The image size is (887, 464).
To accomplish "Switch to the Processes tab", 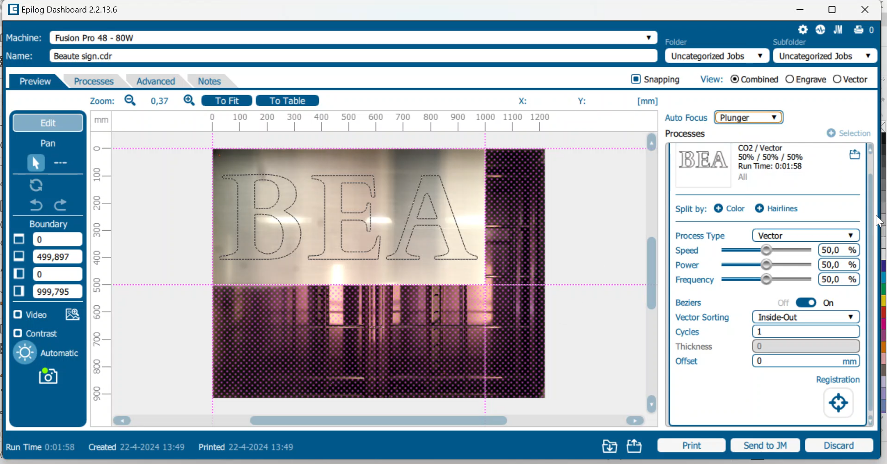I will [94, 81].
